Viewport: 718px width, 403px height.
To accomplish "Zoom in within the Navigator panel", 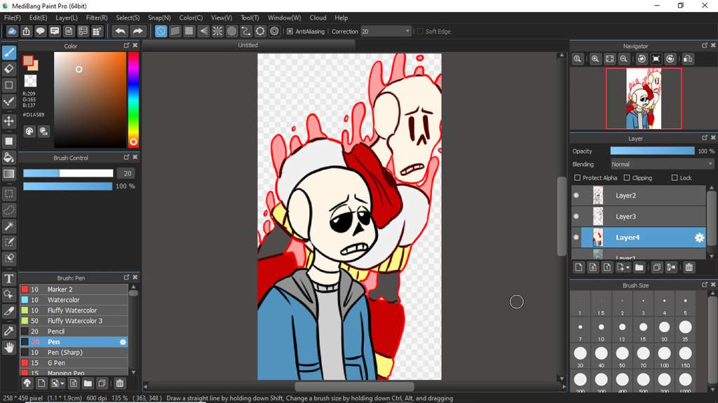I will [x=595, y=59].
